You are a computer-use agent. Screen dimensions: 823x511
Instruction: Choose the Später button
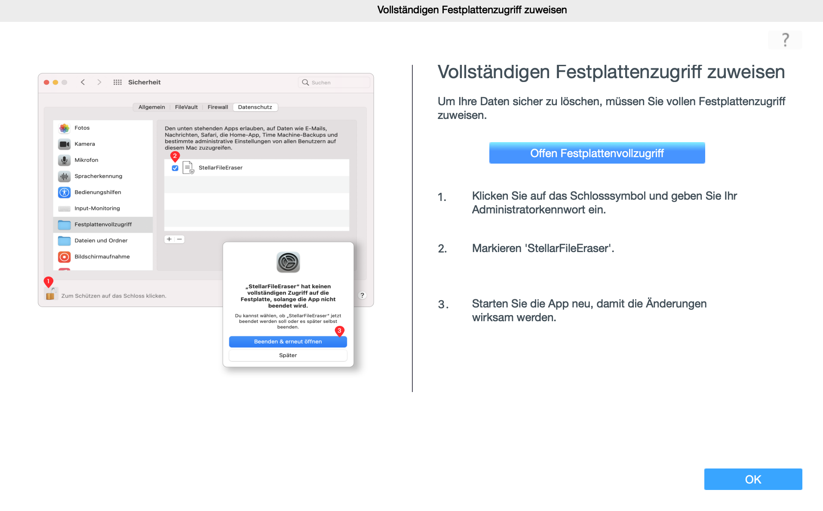[288, 355]
